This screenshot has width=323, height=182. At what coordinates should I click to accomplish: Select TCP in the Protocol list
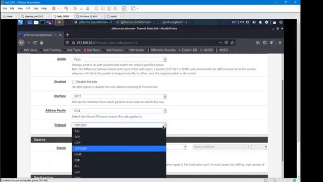119,137
